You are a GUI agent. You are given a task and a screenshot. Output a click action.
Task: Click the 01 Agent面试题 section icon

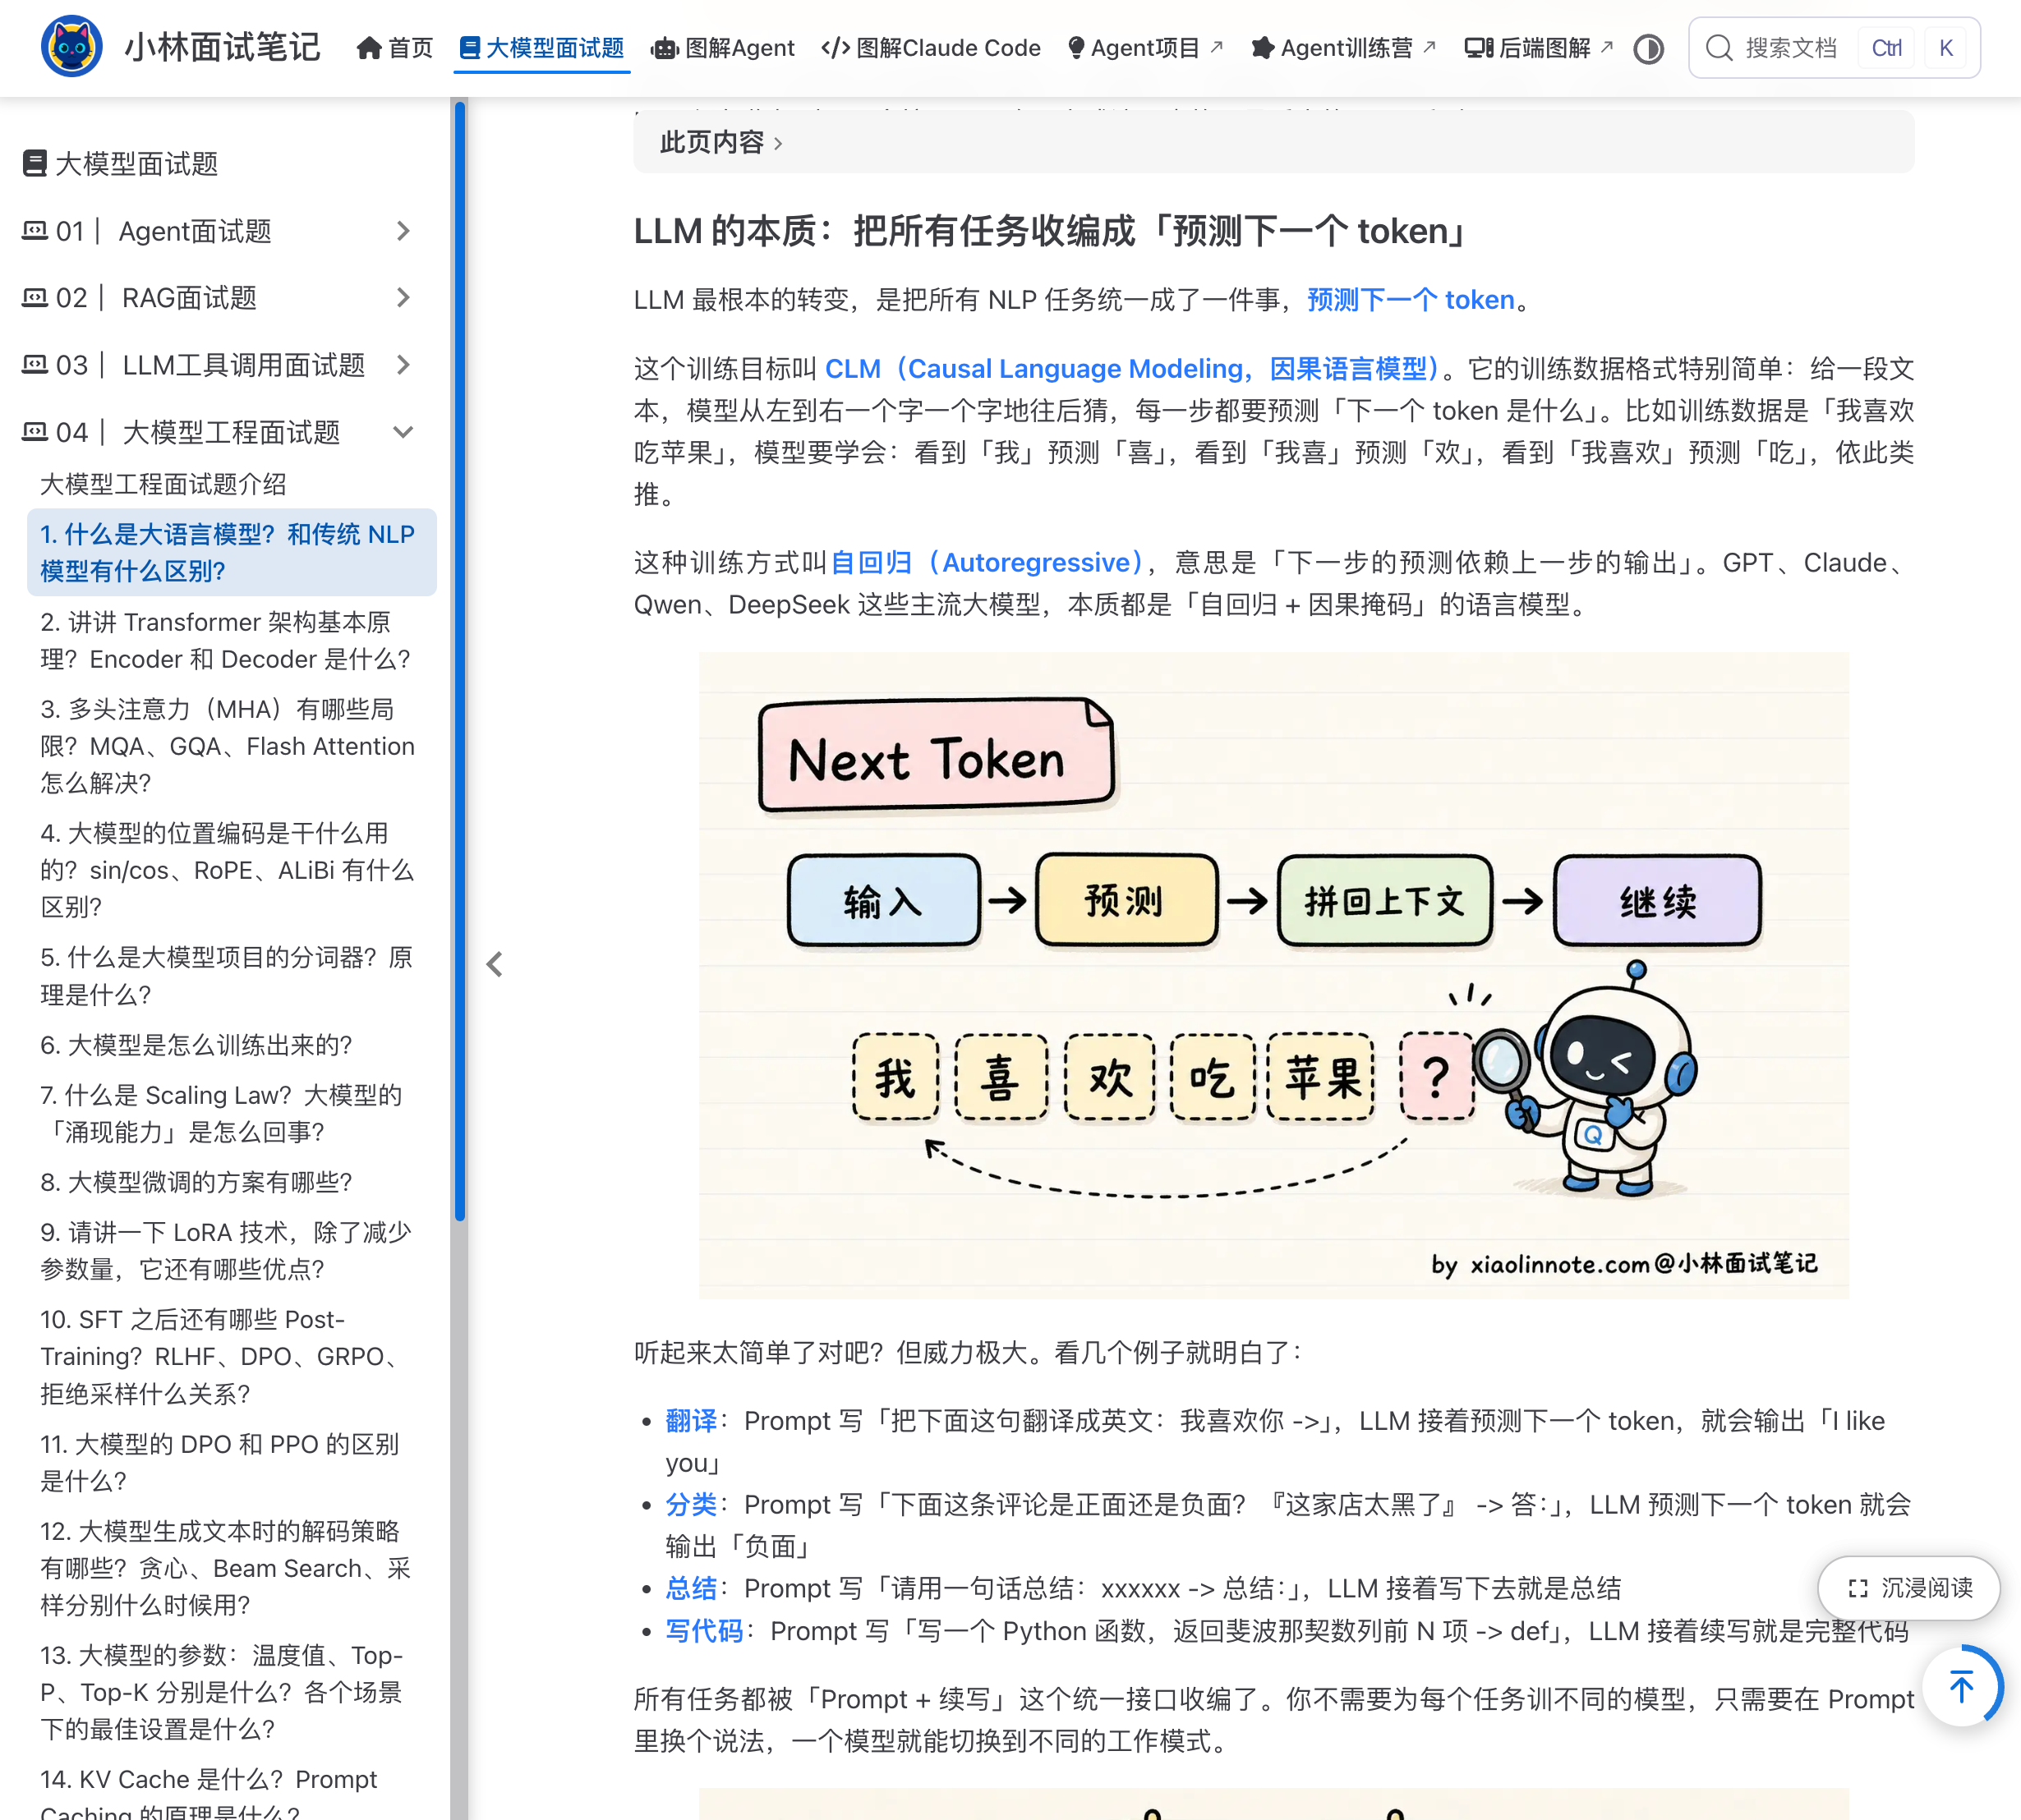pos(35,231)
